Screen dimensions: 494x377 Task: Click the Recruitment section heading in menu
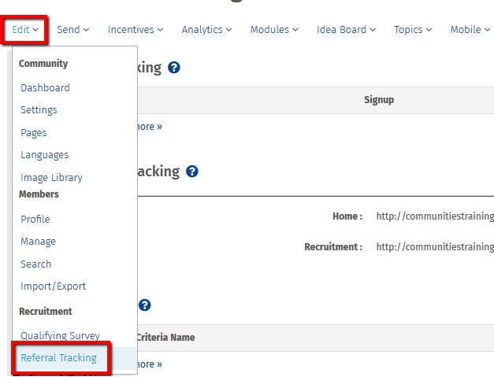tap(46, 311)
